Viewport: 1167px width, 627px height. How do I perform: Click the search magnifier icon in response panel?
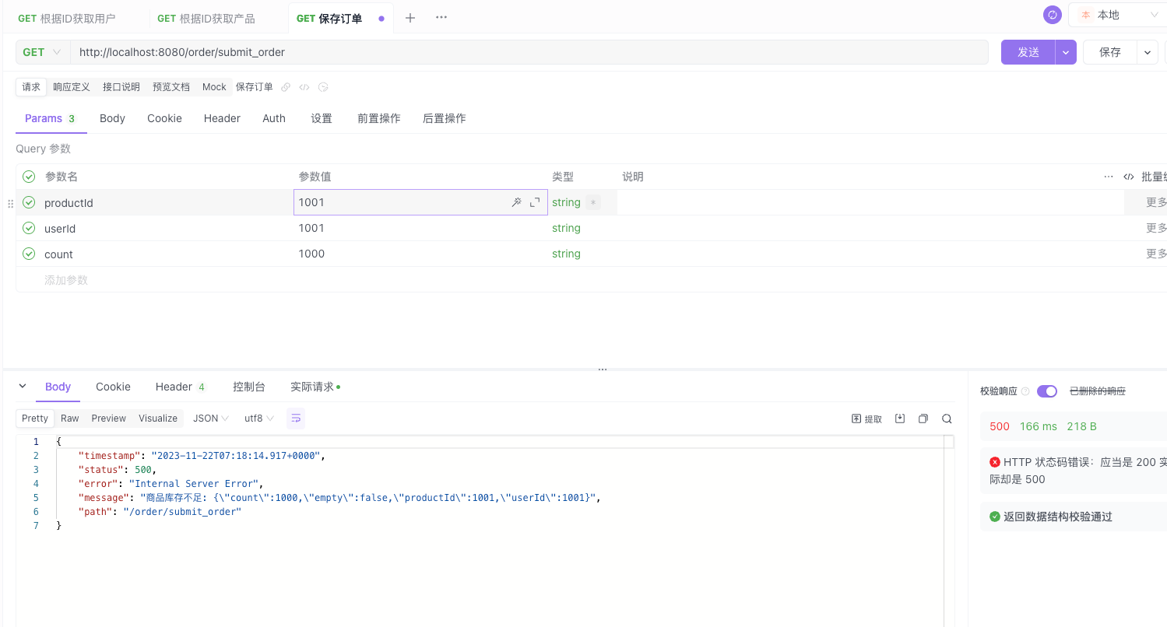coord(947,419)
